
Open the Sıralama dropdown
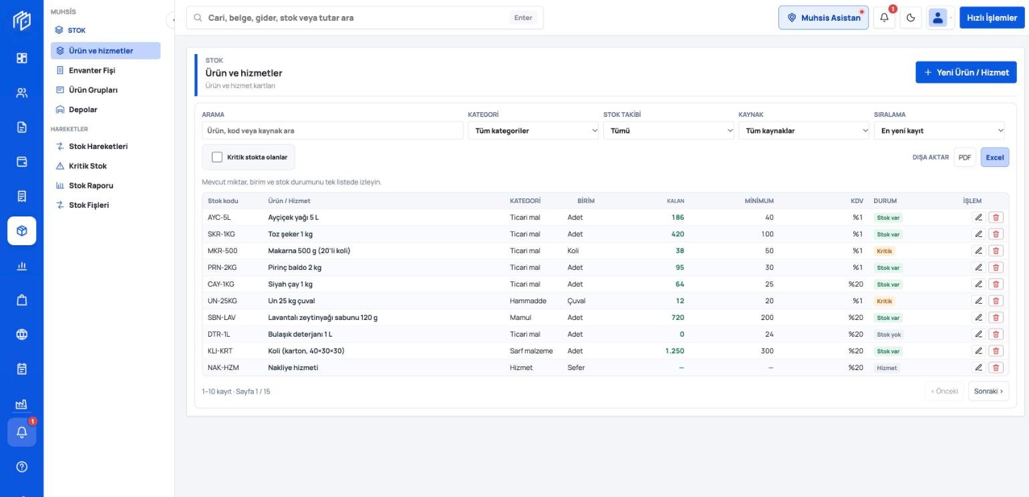[939, 130]
